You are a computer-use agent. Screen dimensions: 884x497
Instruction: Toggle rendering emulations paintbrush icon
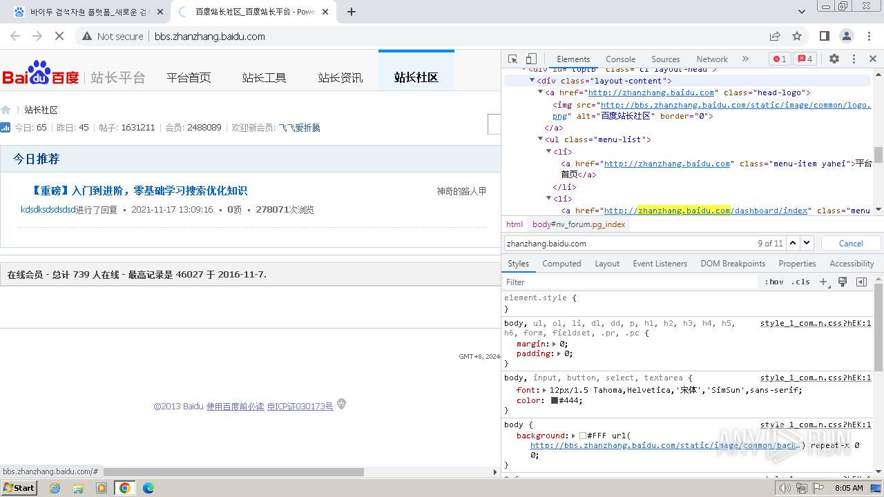843,282
